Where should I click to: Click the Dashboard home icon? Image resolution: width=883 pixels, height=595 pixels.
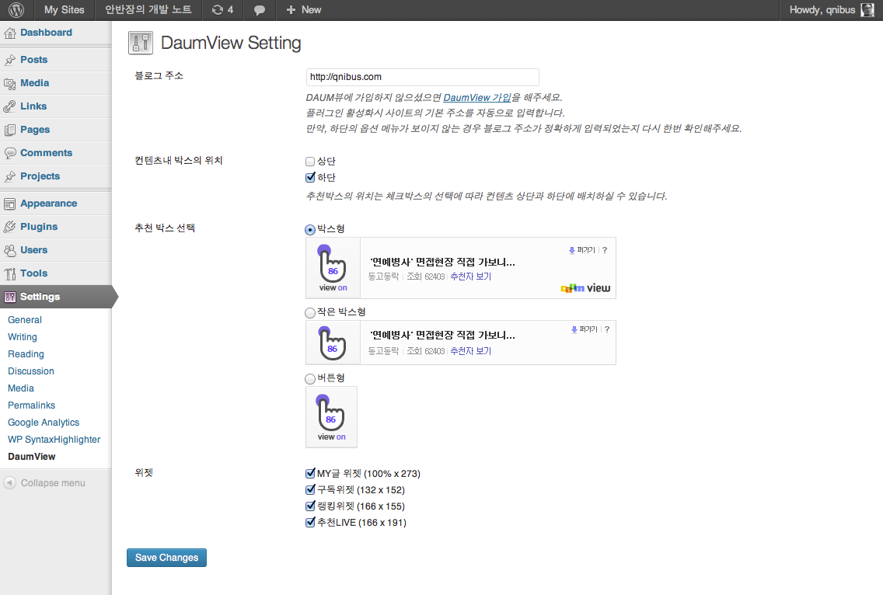(10, 33)
